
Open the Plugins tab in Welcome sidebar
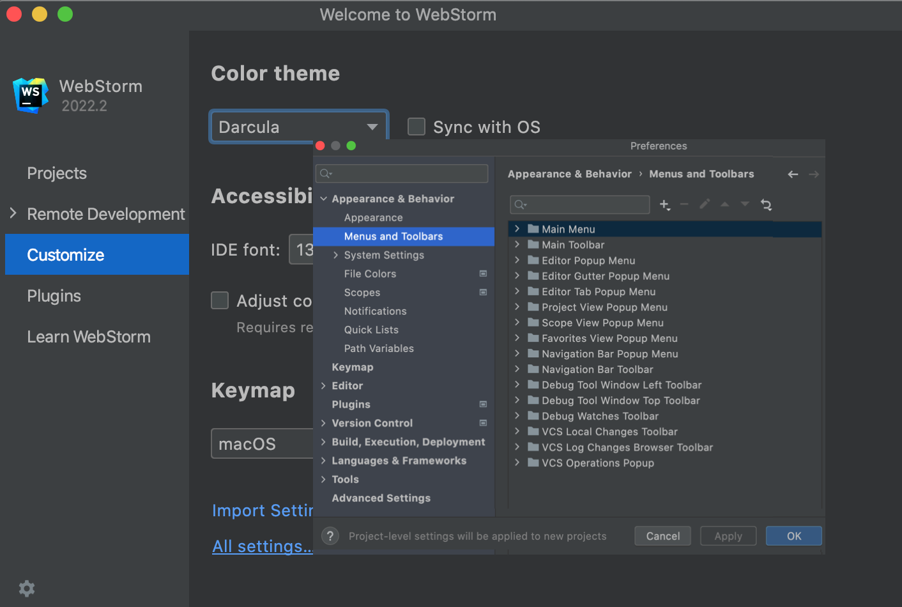[x=54, y=296]
